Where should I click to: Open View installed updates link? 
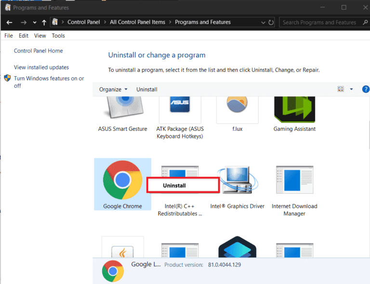(41, 68)
